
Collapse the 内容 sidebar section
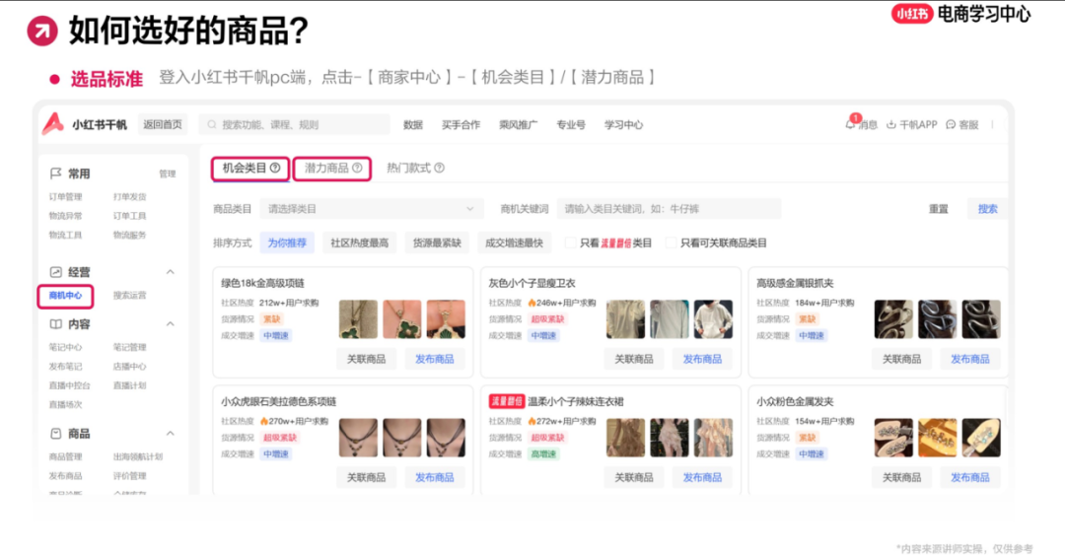tap(171, 324)
